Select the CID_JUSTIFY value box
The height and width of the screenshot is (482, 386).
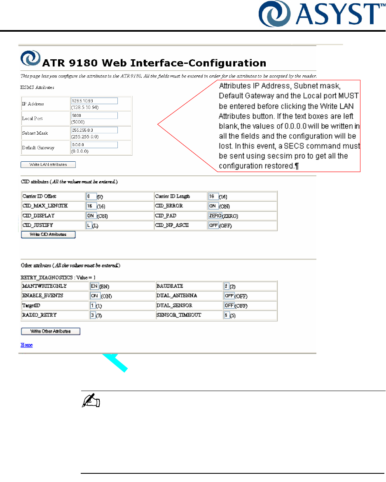[x=89, y=225]
